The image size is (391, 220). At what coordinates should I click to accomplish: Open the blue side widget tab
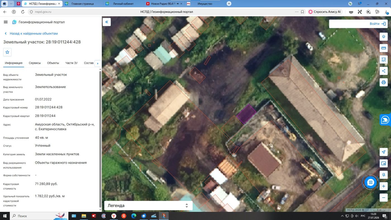[385, 120]
